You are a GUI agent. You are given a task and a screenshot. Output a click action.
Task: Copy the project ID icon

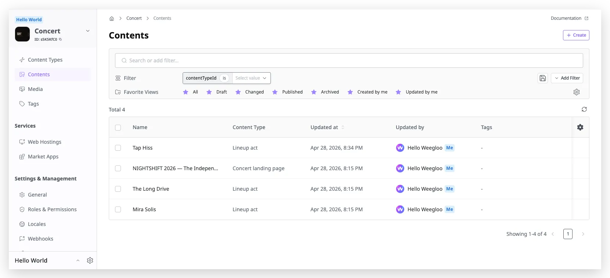[60, 39]
